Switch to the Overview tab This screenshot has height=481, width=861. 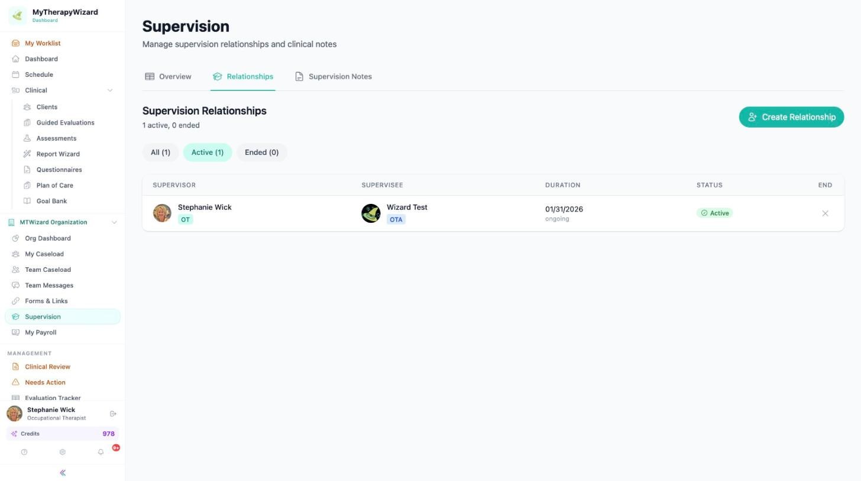[169, 77]
